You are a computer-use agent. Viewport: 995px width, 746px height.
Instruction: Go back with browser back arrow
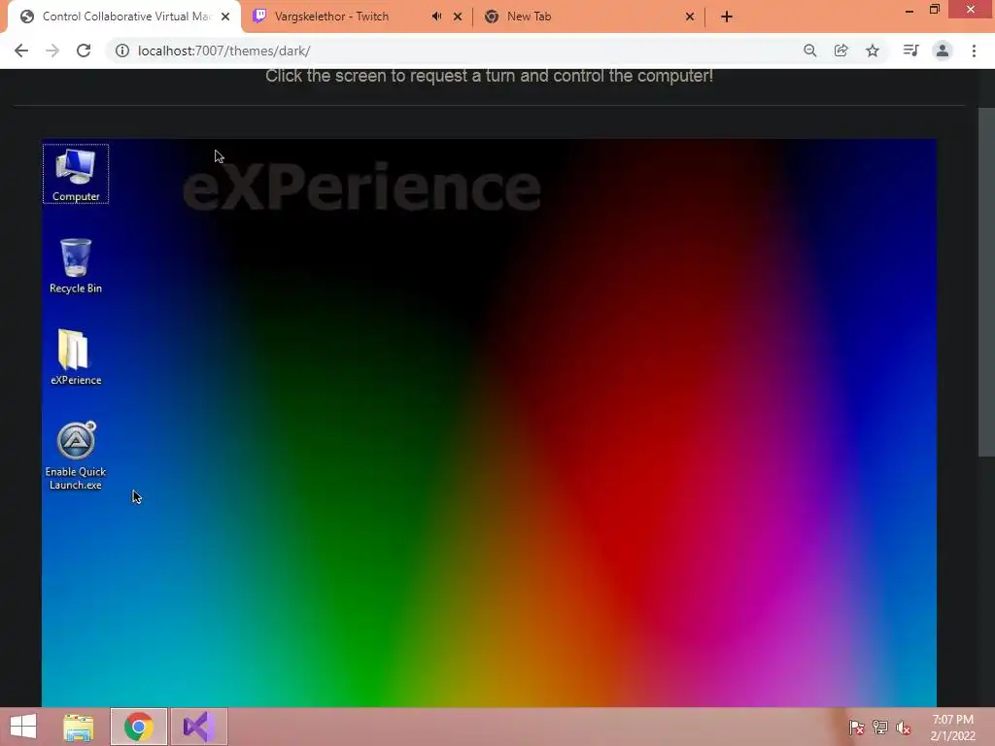coord(21,51)
